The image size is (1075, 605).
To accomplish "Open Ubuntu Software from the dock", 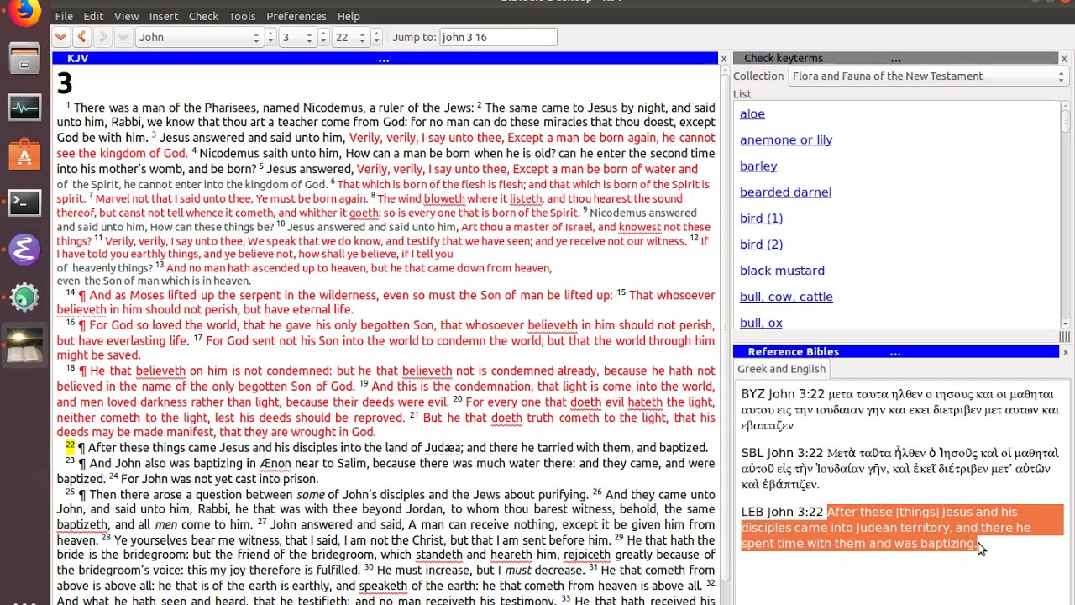I will coord(24,155).
